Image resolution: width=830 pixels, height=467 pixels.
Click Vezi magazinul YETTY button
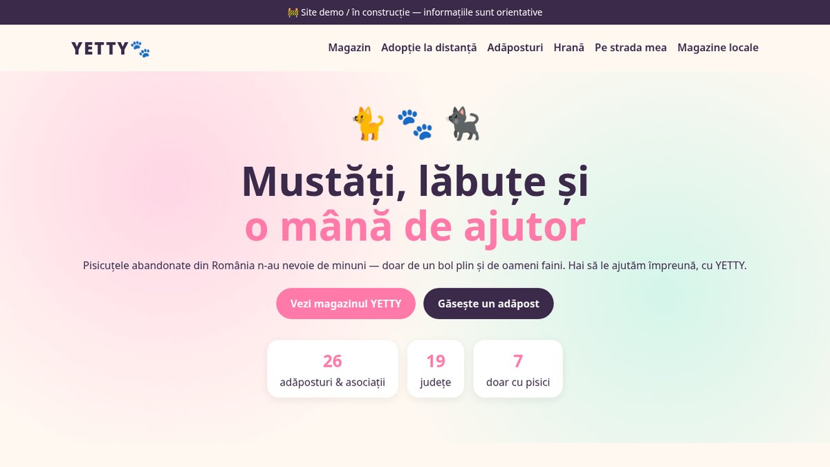click(x=346, y=304)
